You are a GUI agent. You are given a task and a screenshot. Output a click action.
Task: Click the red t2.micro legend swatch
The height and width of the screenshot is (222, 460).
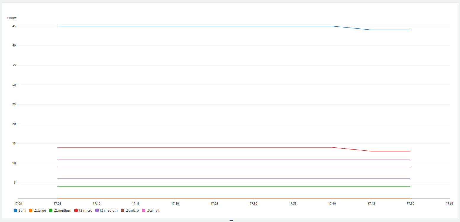(76, 210)
